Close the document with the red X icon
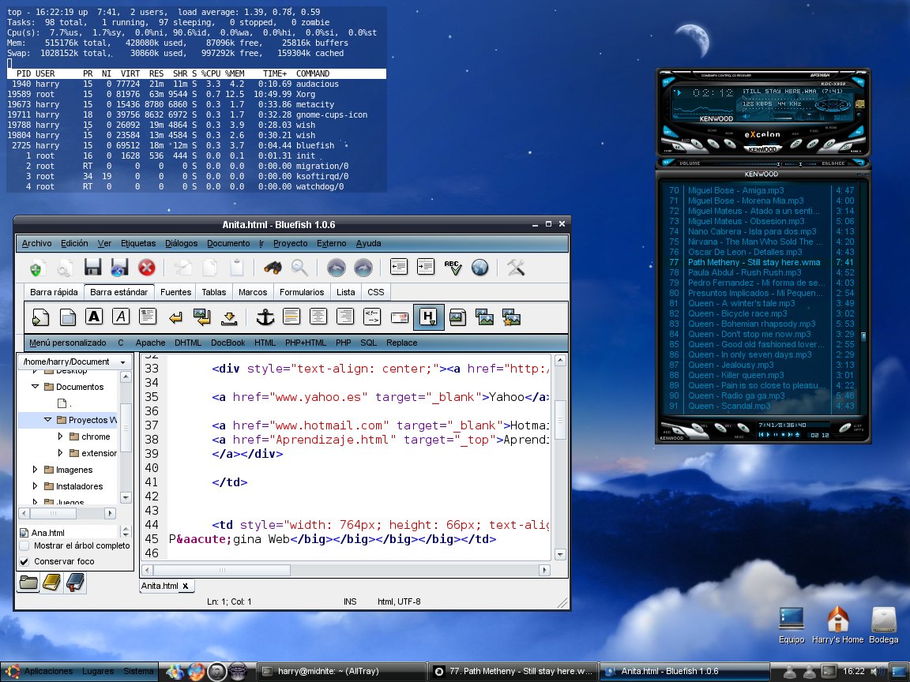Viewport: 910px width, 682px height. (x=147, y=268)
